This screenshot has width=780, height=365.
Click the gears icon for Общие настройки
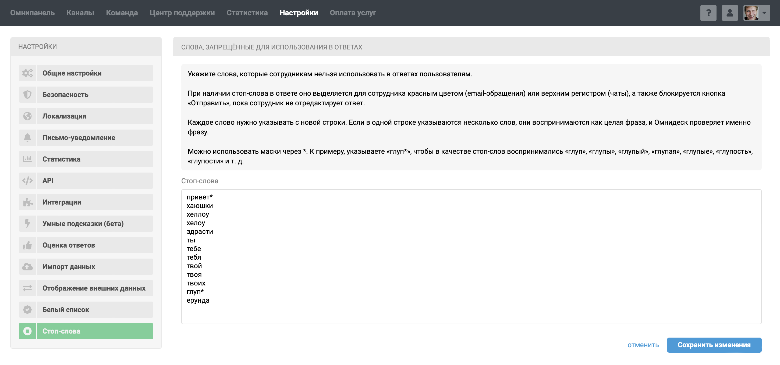27,73
